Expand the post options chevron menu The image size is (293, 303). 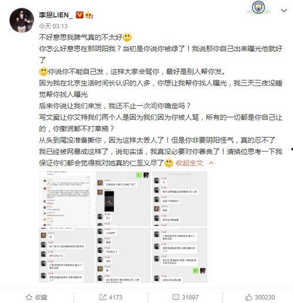(284, 10)
